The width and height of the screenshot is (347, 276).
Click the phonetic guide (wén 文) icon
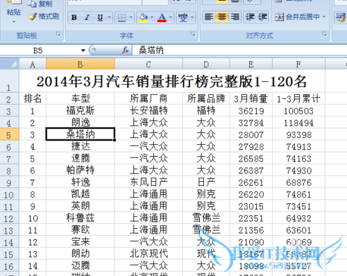(183, 17)
